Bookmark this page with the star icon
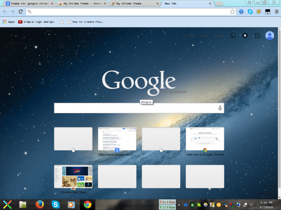Viewport: 281px width, 210px height. pos(232,12)
